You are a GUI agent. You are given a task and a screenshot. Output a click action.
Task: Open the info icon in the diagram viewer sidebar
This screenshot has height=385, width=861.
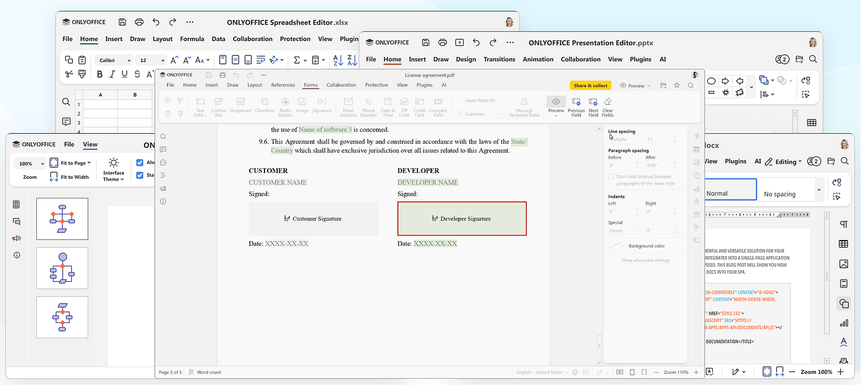(17, 255)
